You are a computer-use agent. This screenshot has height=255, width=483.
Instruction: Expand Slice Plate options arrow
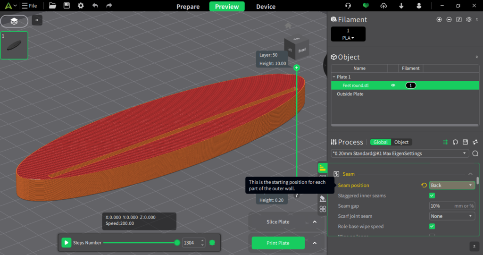[x=315, y=221]
